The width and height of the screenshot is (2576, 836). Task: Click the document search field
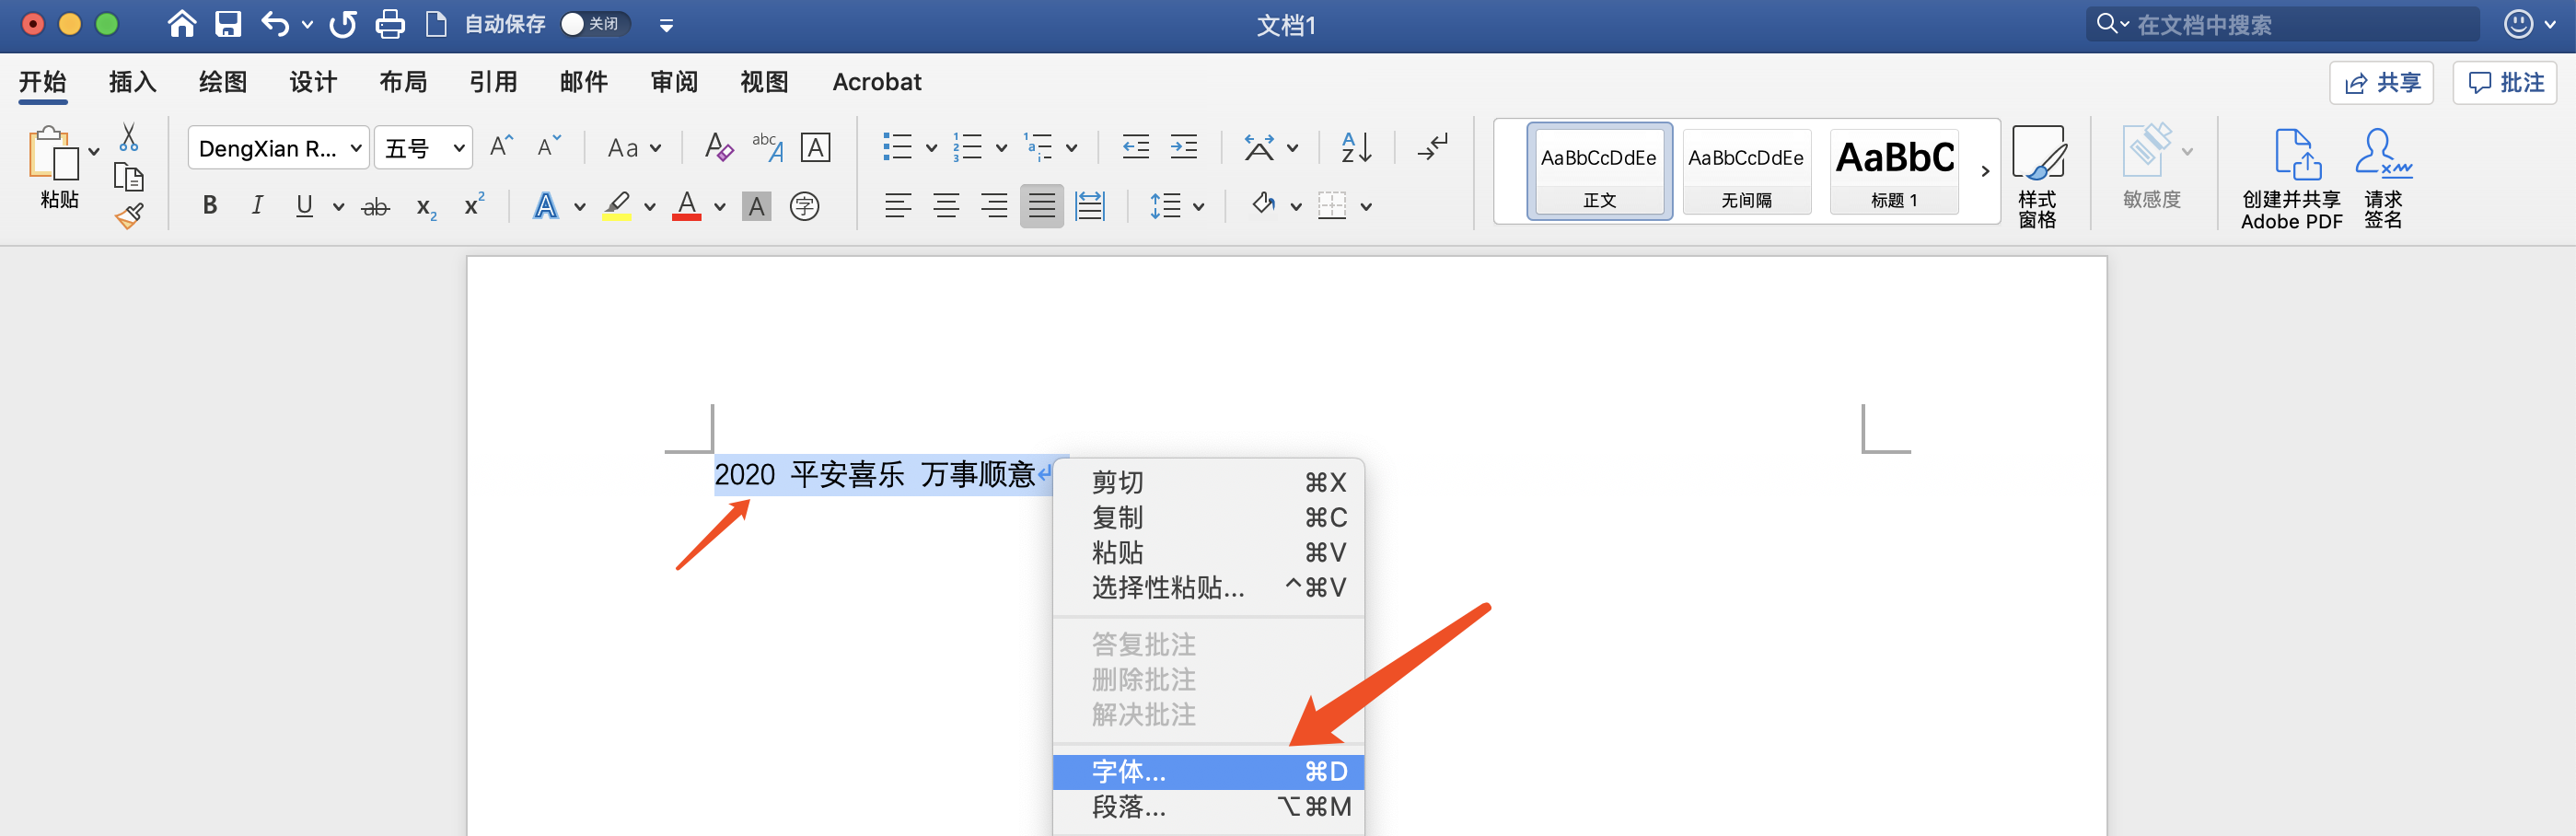[x=2300, y=24]
